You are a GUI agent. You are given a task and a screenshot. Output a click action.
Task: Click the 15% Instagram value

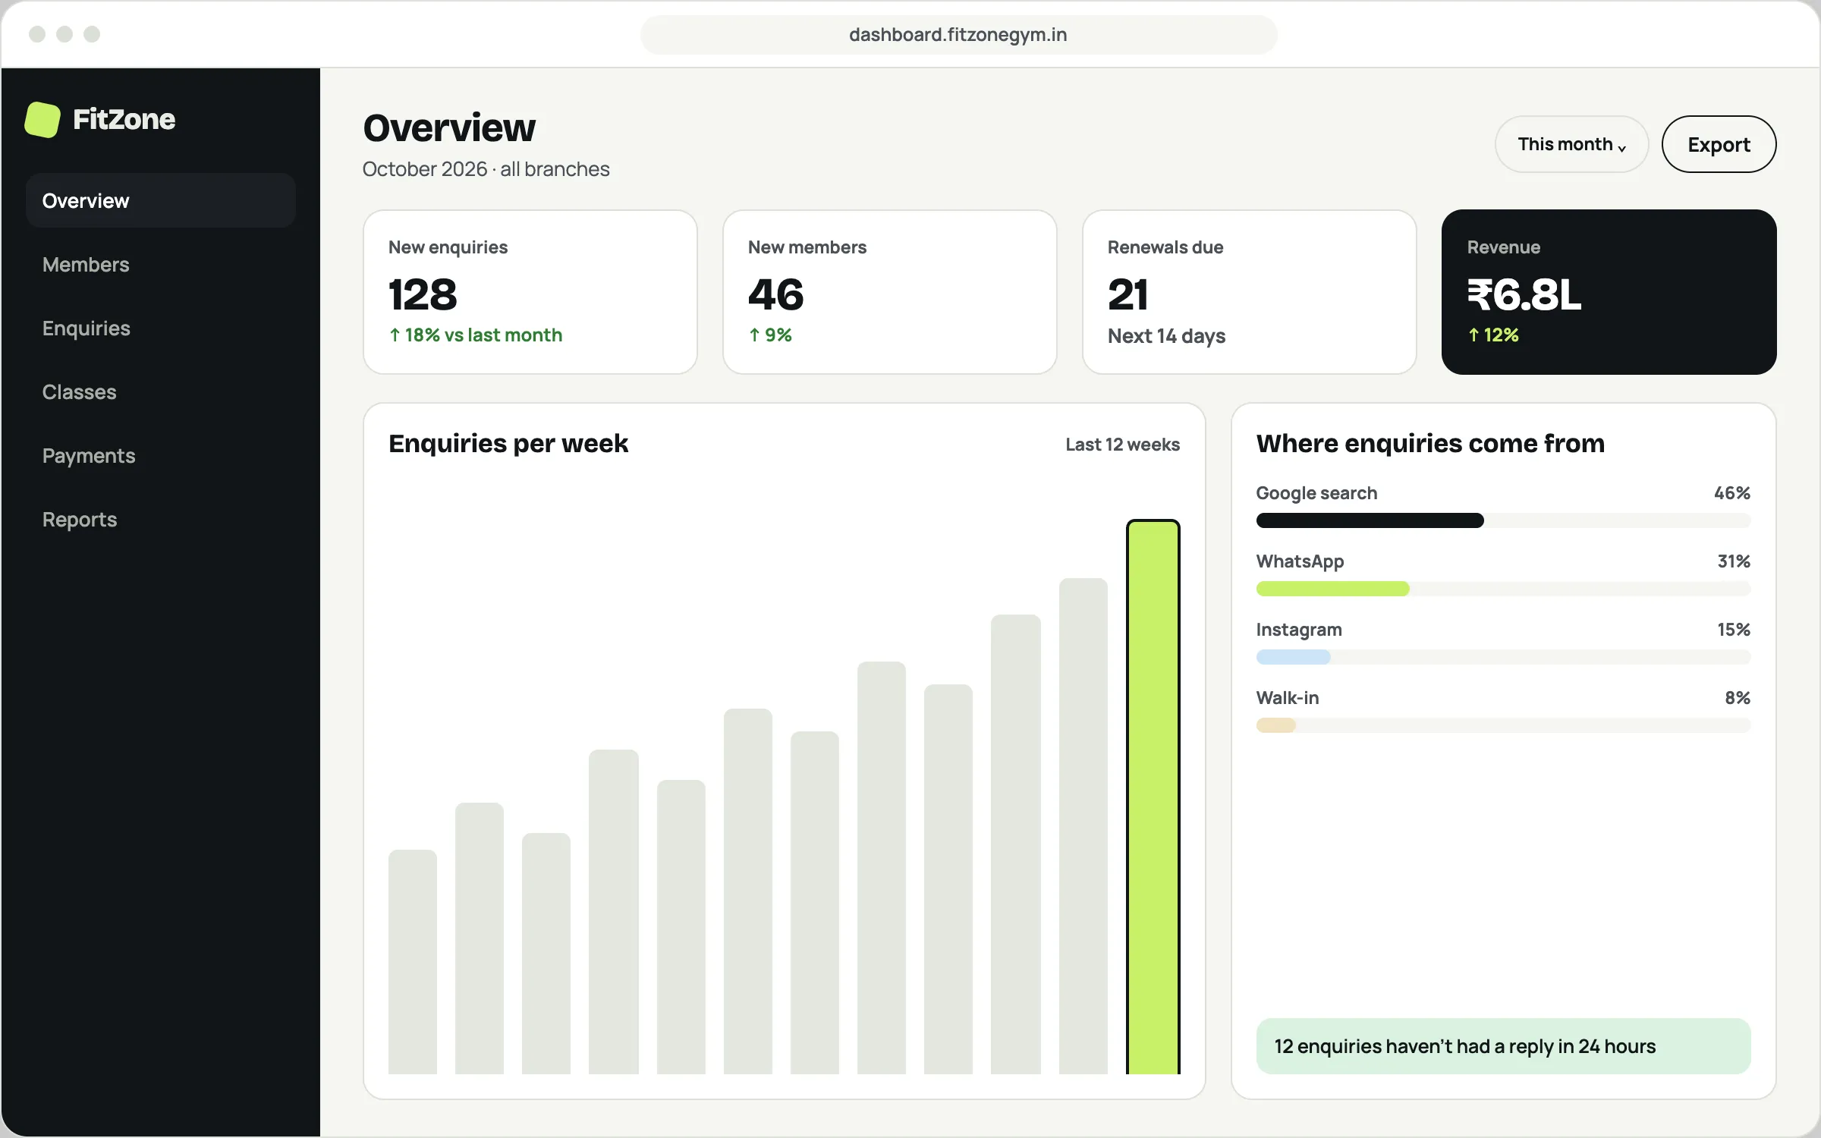(1734, 630)
